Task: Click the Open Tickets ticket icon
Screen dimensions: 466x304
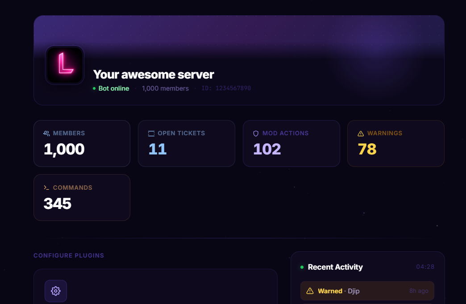Action: click(x=151, y=133)
